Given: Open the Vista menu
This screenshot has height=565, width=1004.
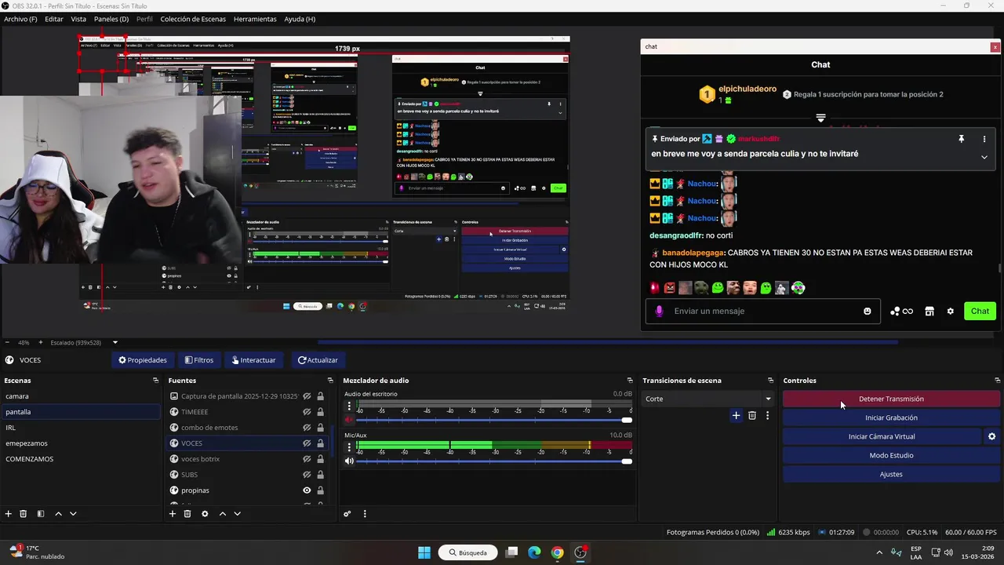Looking at the screenshot, I should tap(78, 19).
